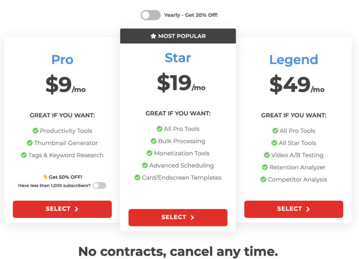Viewport: 359px width, 259px height.
Task: Click the Legend plan title
Action: tap(294, 60)
